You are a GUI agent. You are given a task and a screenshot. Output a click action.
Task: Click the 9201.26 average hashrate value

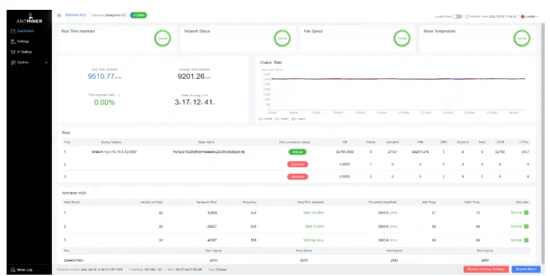pyautogui.click(x=191, y=76)
